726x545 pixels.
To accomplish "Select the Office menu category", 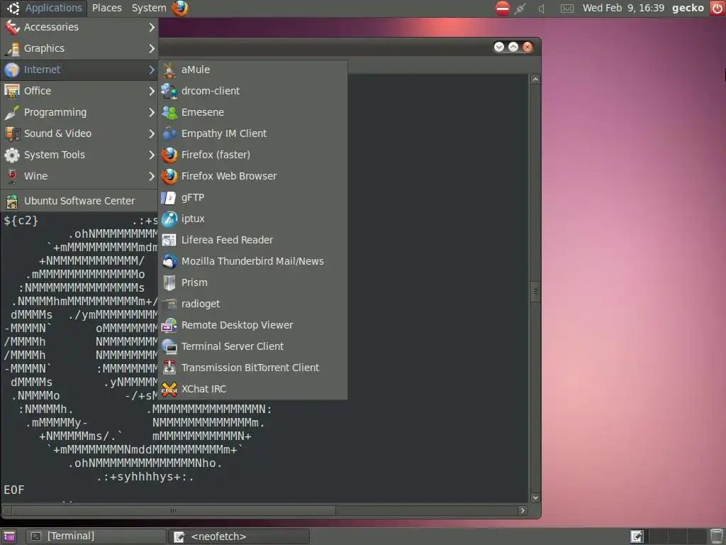I will [x=79, y=91].
